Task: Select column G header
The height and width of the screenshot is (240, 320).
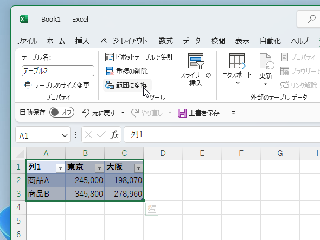Action: coord(280,153)
